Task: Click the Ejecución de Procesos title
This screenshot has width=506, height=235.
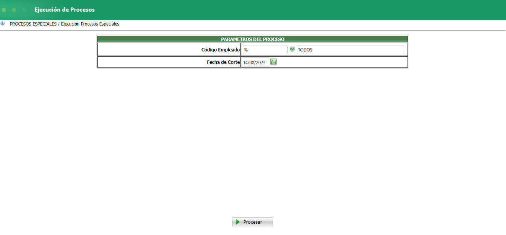Action: coord(65,10)
